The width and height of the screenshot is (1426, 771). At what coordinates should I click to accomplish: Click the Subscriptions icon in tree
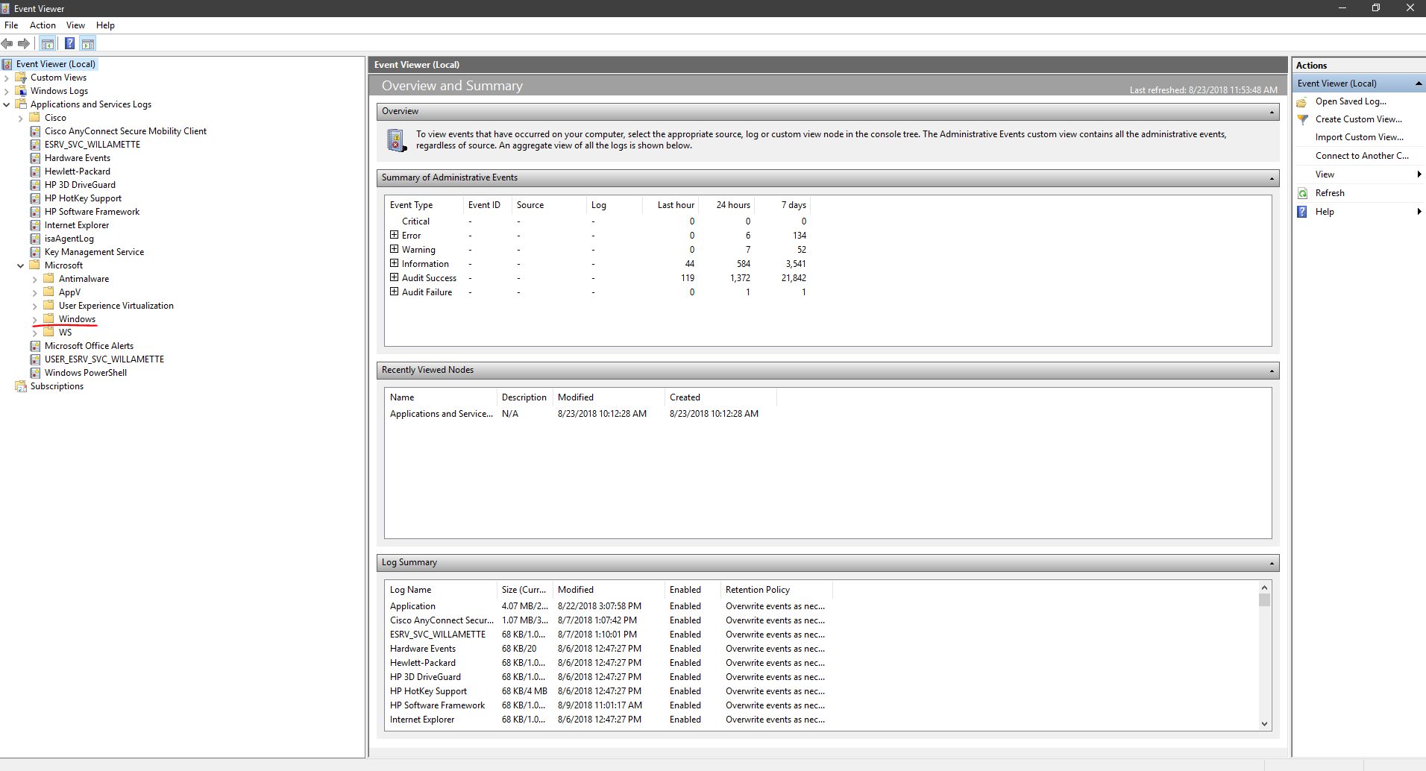pos(21,386)
